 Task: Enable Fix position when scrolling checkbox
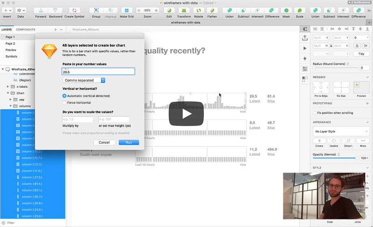(x=315, y=113)
